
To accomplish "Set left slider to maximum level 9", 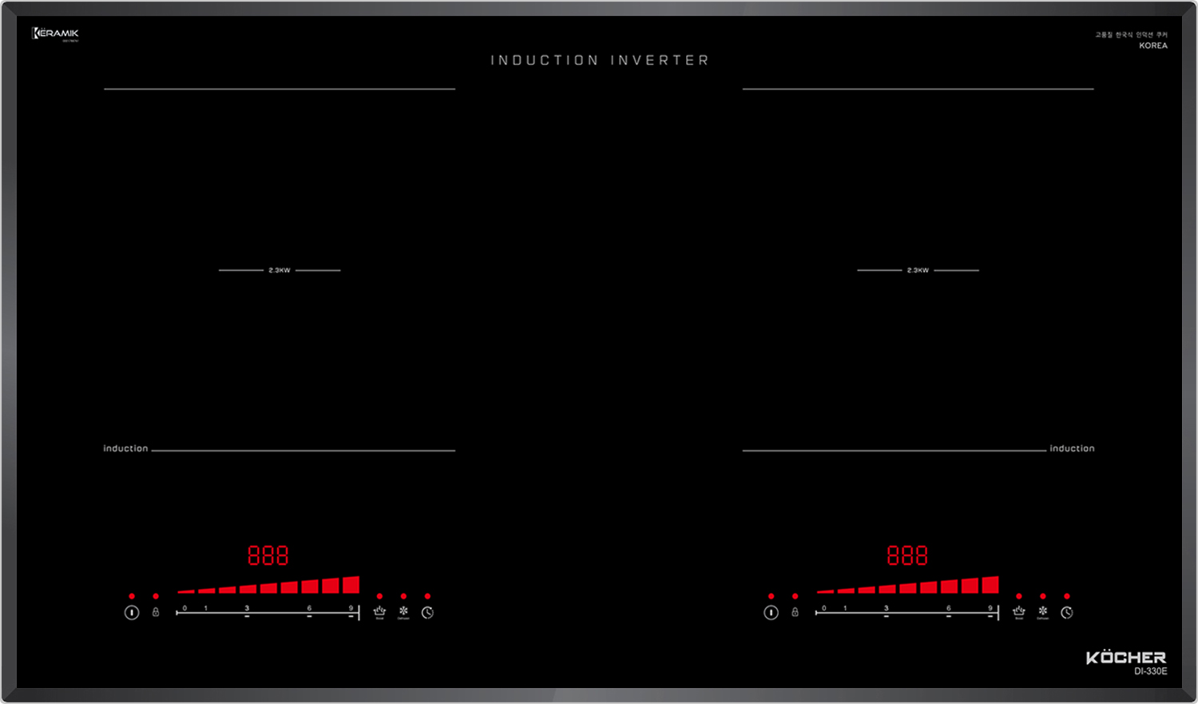I will [x=351, y=613].
